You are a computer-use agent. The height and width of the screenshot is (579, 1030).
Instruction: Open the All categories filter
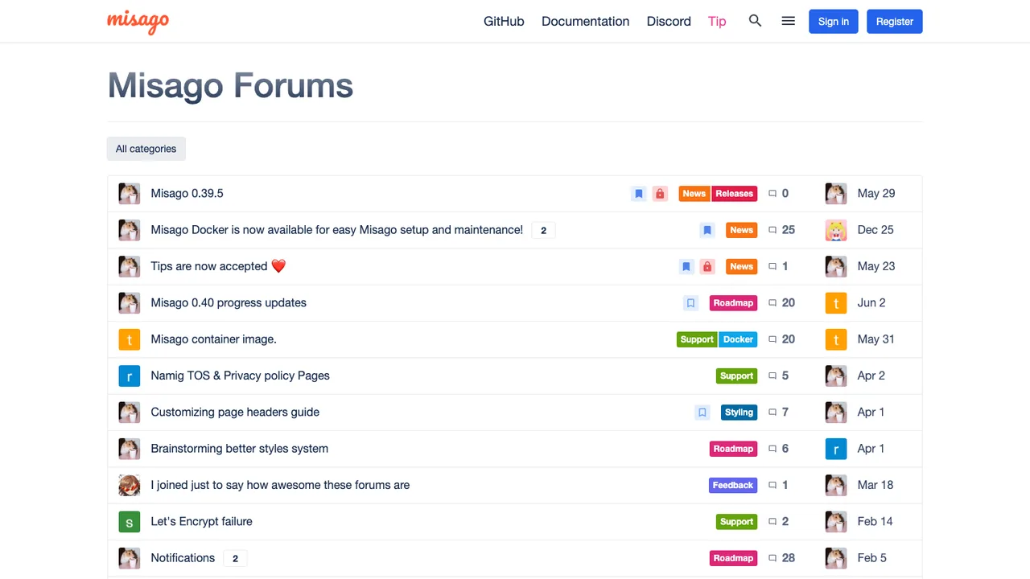click(146, 149)
